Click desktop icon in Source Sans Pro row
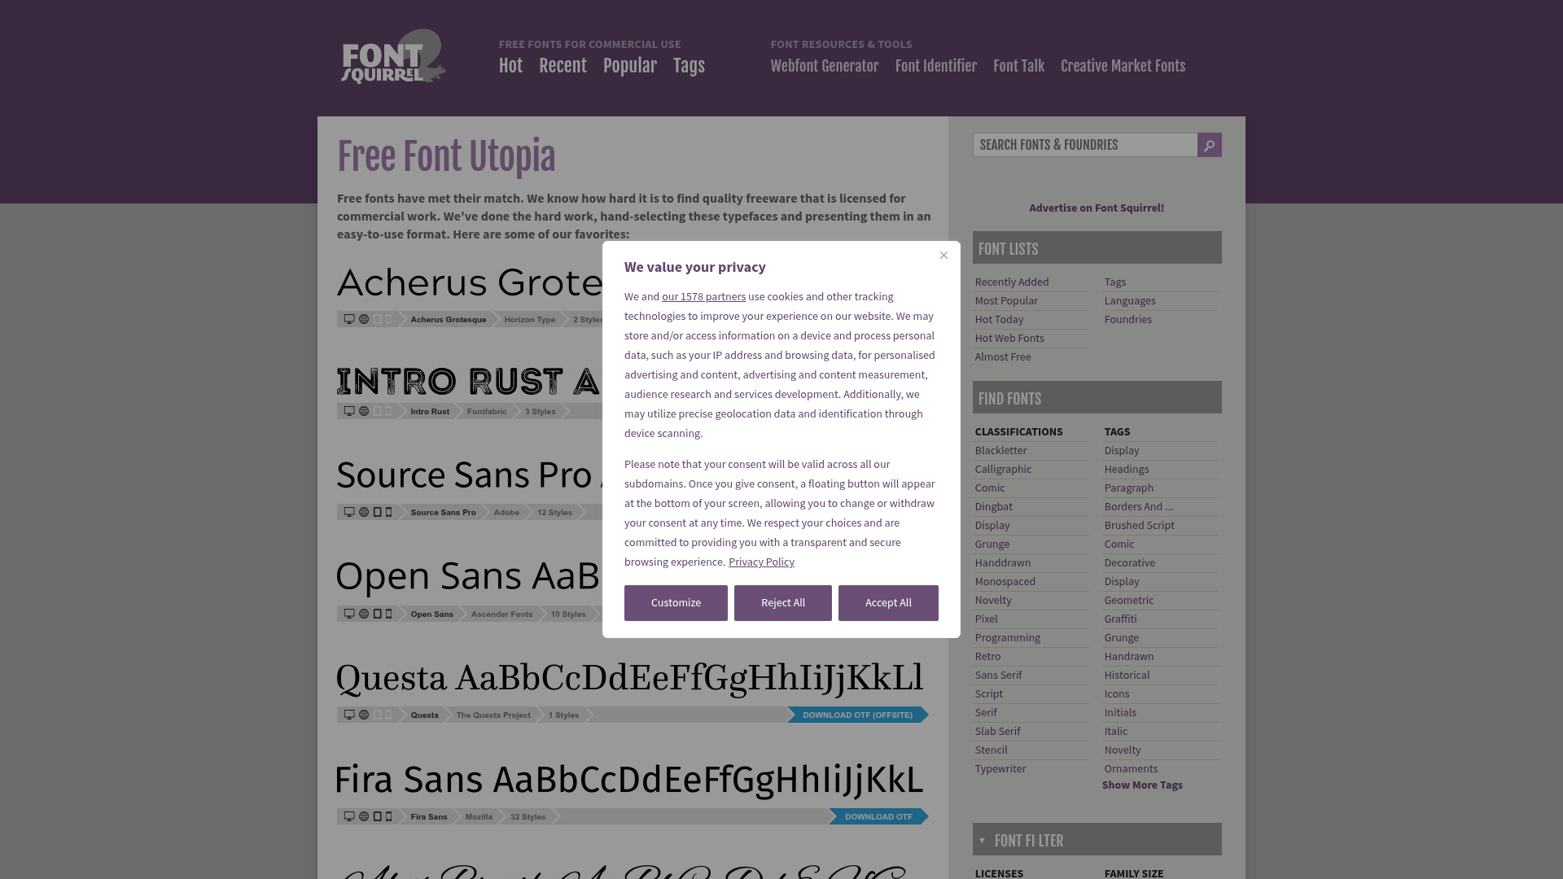The image size is (1563, 879). tap(349, 512)
